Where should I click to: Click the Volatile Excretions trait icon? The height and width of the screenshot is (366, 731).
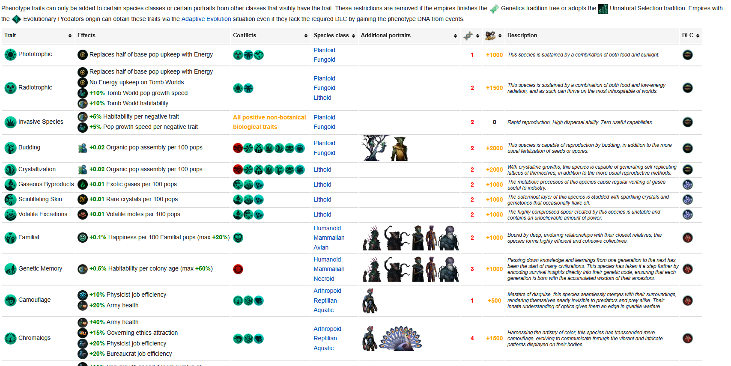[10, 214]
